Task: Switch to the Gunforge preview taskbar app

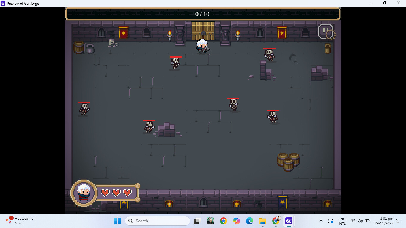Action: pos(289,221)
